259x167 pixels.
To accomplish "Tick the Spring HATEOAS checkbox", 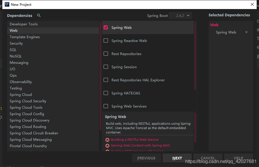I will click(106, 93).
